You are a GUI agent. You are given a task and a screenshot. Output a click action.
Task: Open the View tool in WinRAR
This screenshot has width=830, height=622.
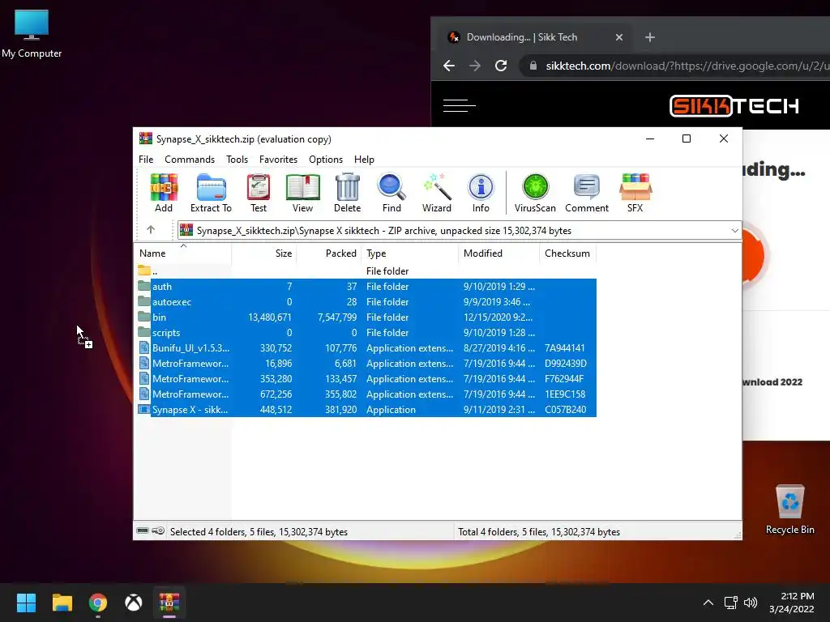click(x=303, y=193)
